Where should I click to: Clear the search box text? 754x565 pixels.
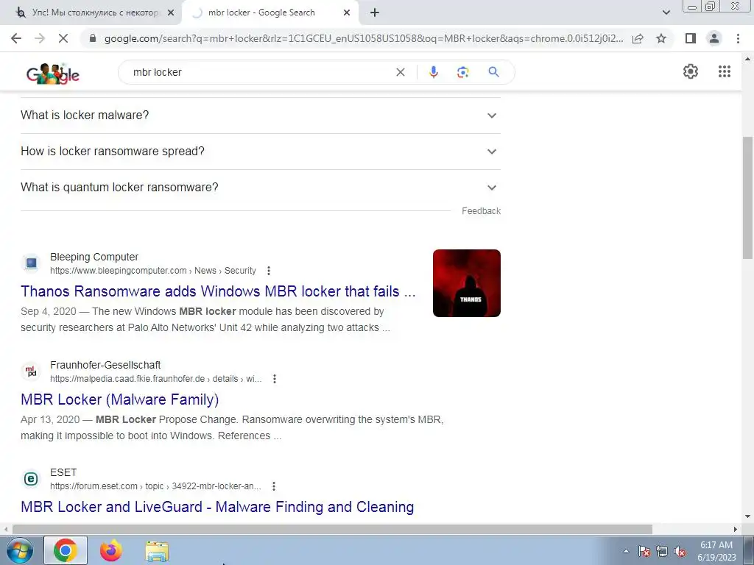[400, 72]
